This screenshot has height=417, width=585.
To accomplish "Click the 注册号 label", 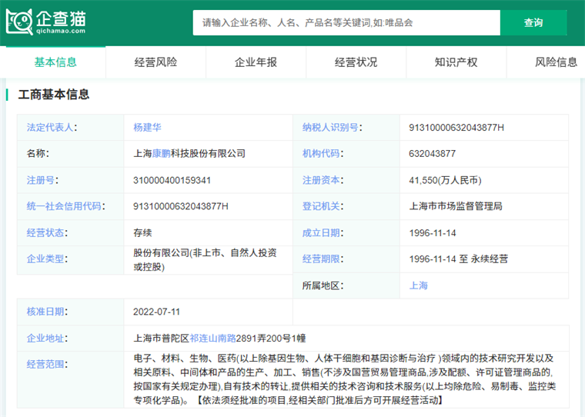I will coord(42,180).
